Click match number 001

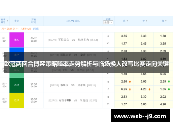pos(4,41)
